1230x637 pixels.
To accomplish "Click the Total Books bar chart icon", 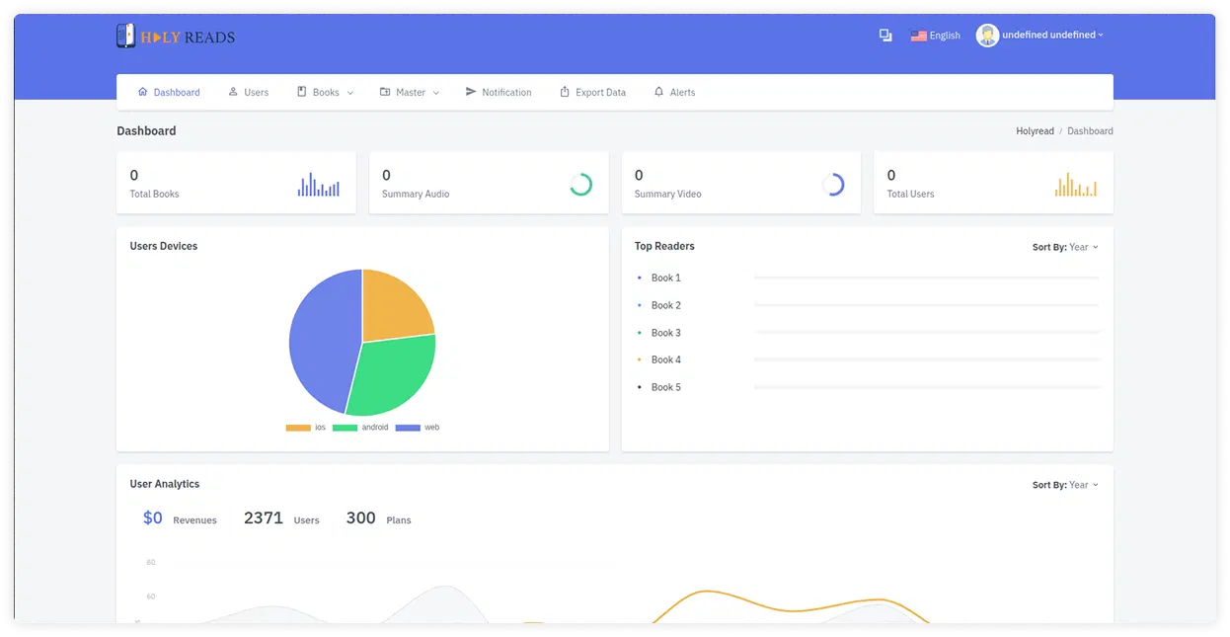I will [x=318, y=185].
